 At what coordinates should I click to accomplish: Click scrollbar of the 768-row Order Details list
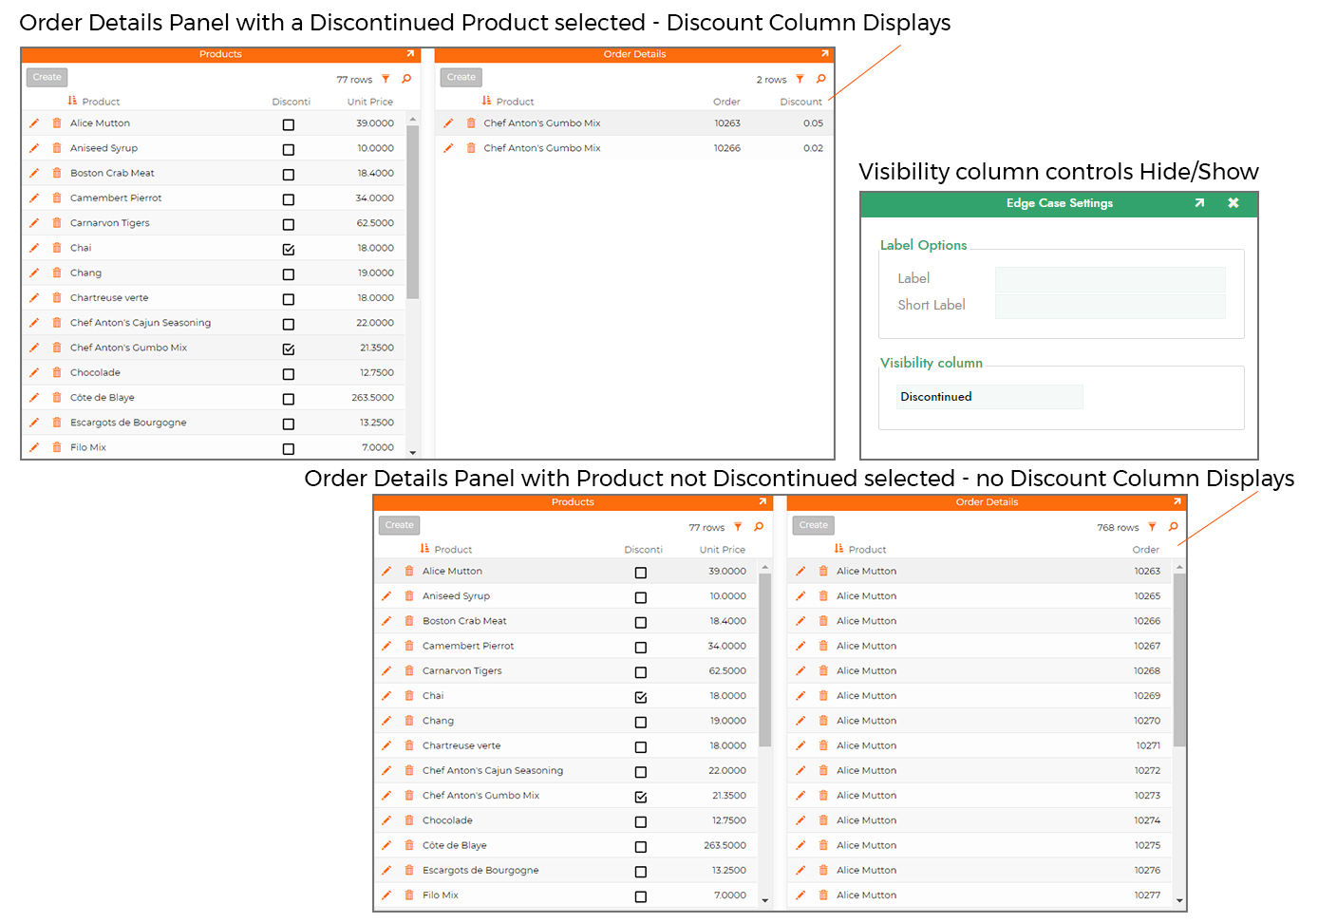point(1179,665)
